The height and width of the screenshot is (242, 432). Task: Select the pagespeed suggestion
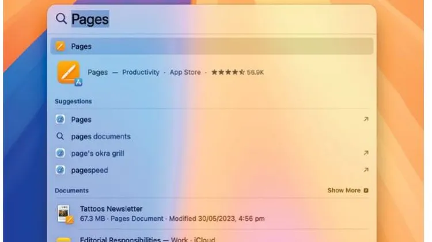pyautogui.click(x=212, y=170)
